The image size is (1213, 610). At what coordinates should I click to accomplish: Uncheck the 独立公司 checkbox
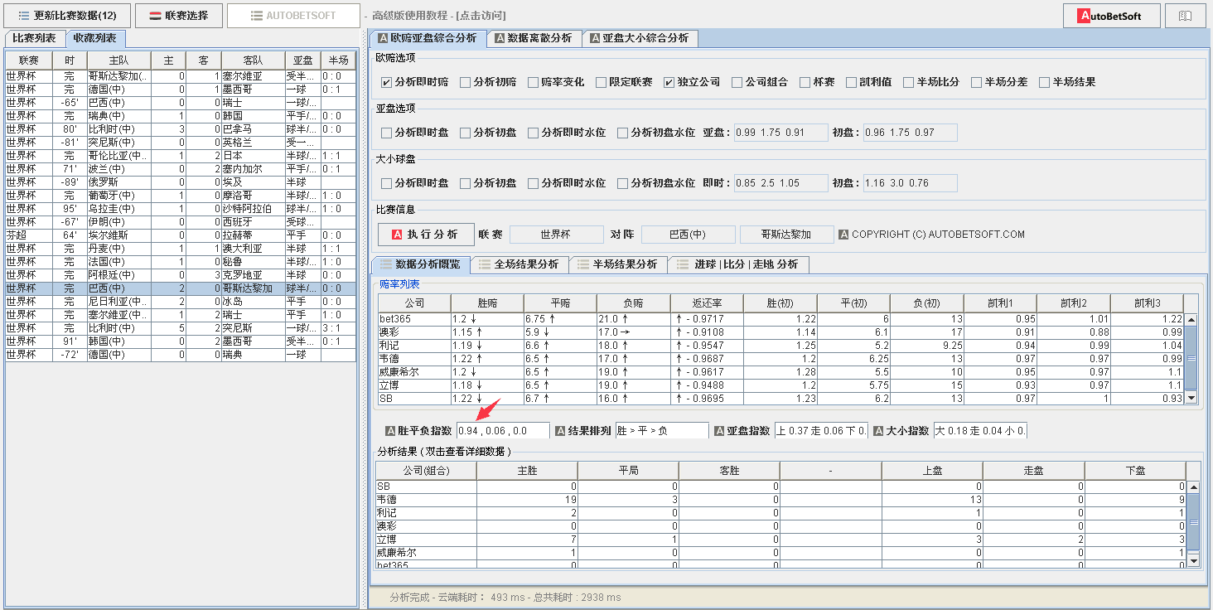pos(669,82)
